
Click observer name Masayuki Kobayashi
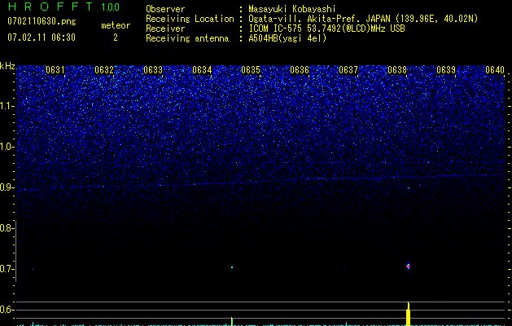pyautogui.click(x=292, y=9)
